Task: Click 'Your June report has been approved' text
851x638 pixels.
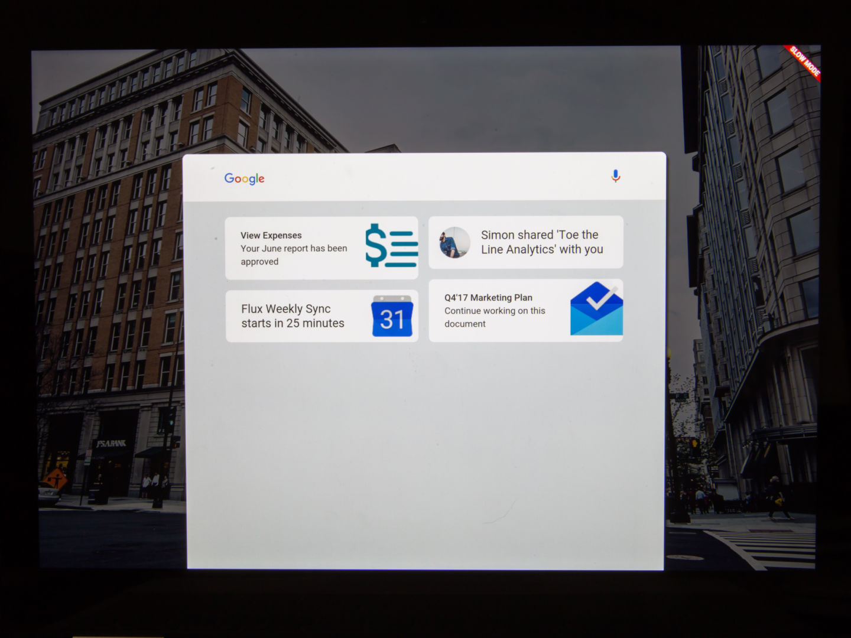Action: [x=294, y=255]
